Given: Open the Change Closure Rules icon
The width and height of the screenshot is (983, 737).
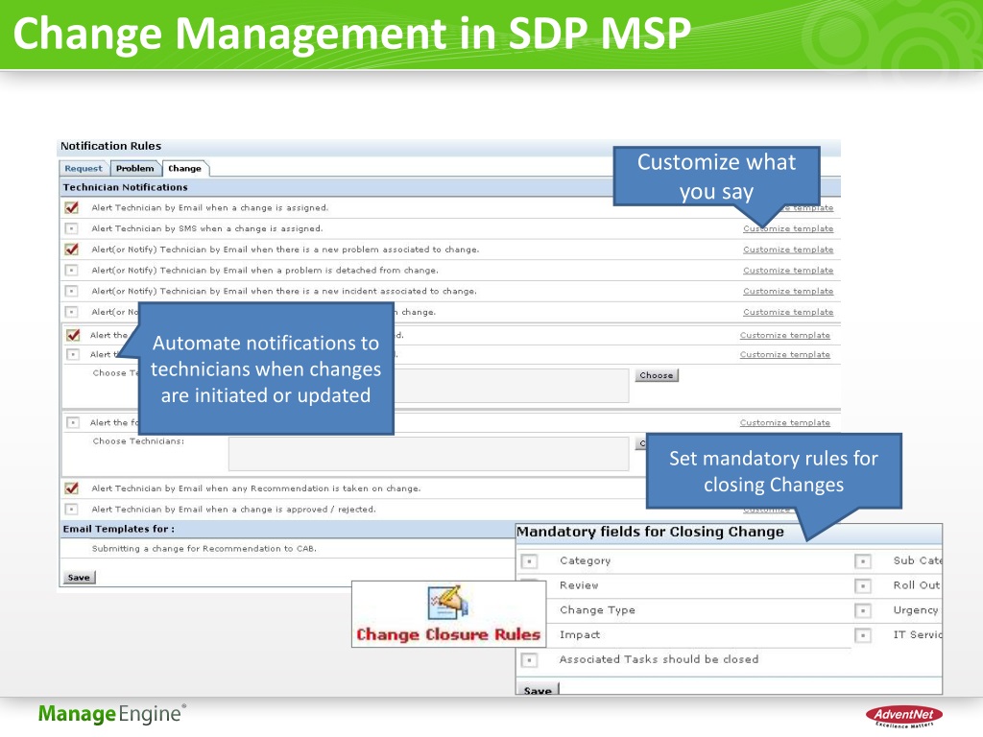Looking at the screenshot, I should pyautogui.click(x=447, y=603).
